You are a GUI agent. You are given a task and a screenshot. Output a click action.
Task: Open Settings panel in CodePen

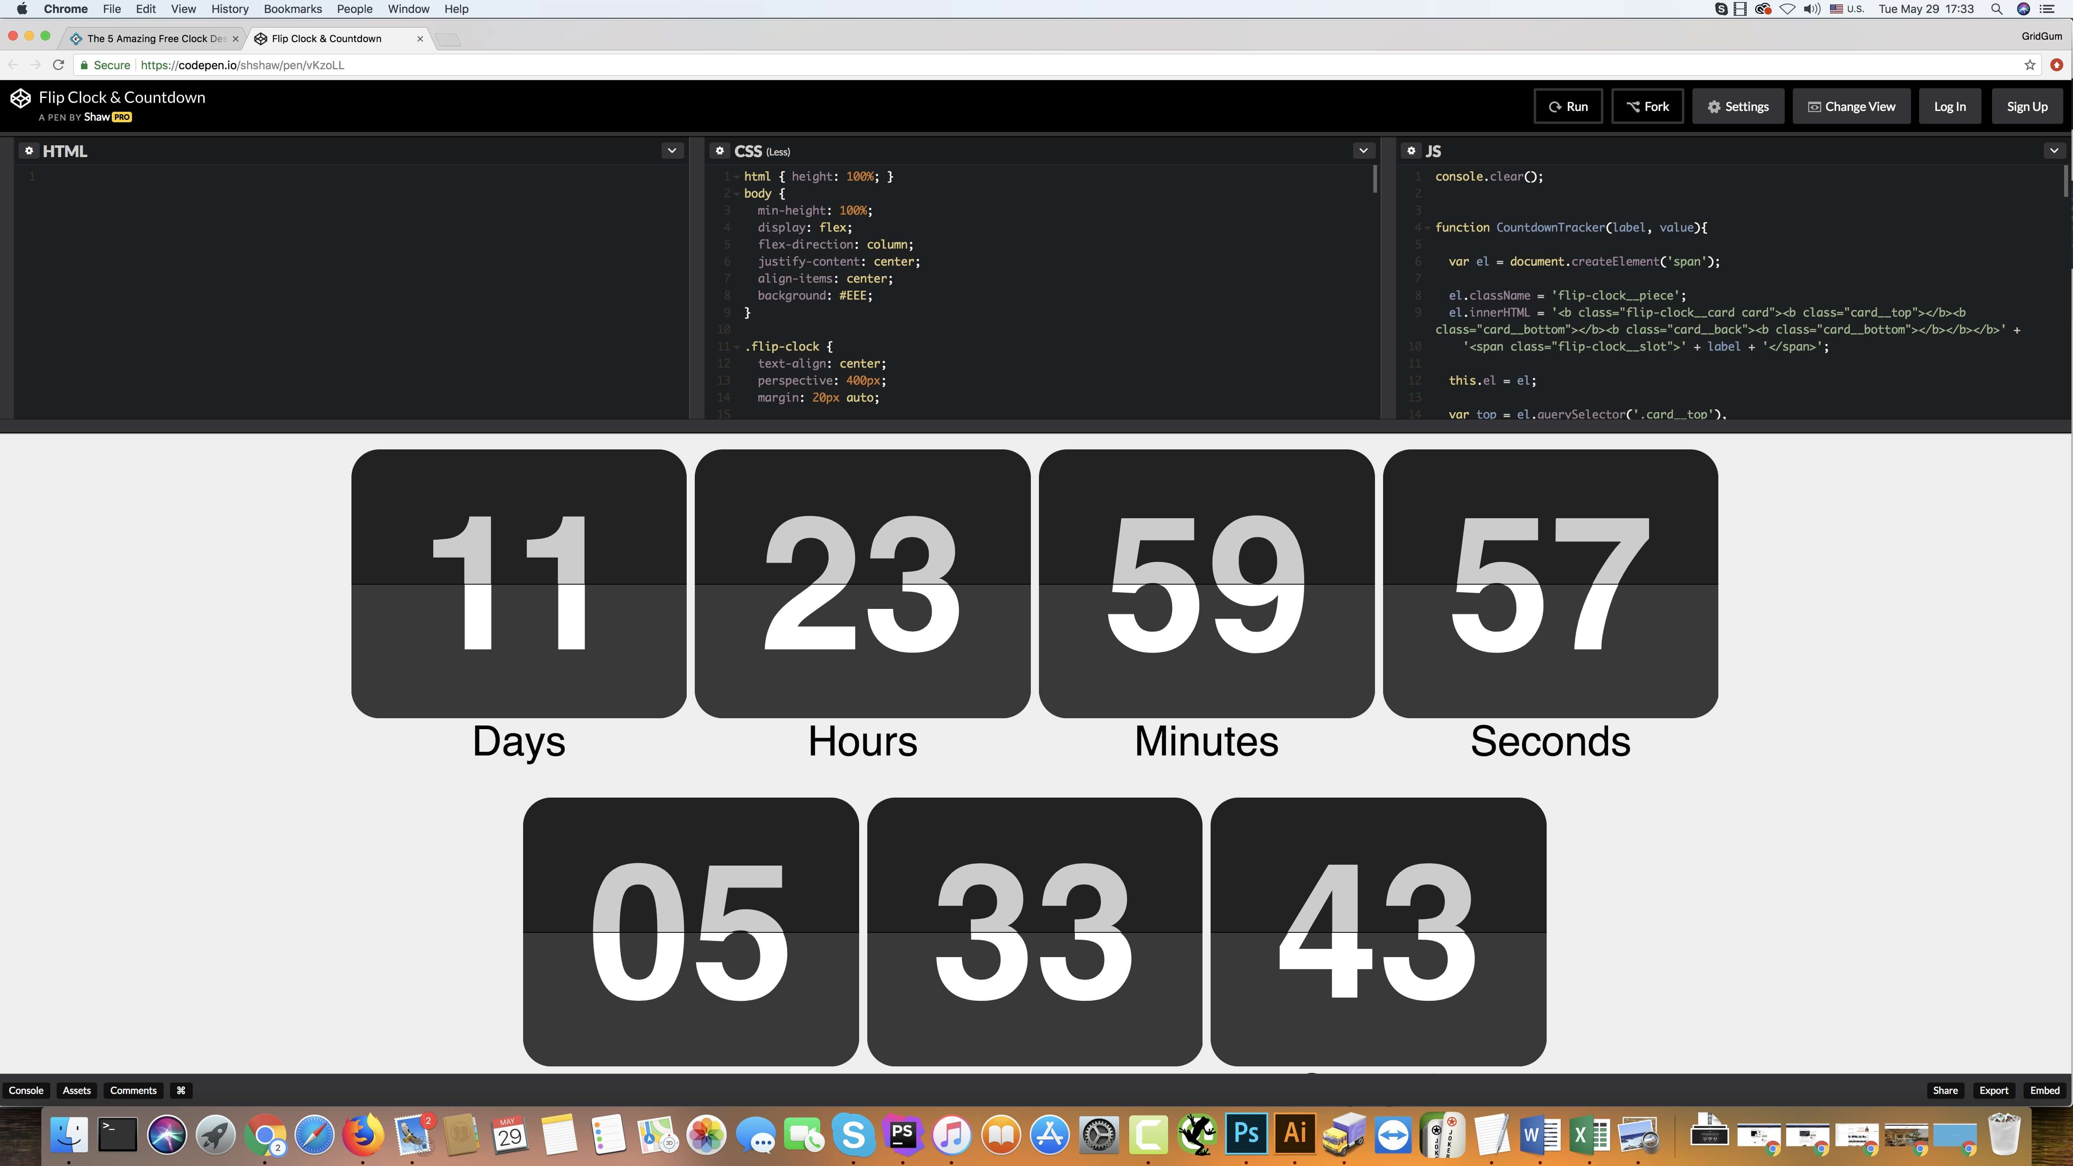(x=1739, y=105)
